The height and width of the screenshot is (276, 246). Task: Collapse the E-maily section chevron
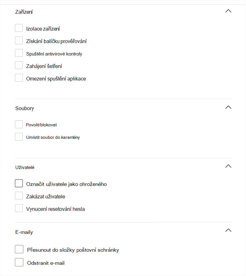pyautogui.click(x=228, y=230)
